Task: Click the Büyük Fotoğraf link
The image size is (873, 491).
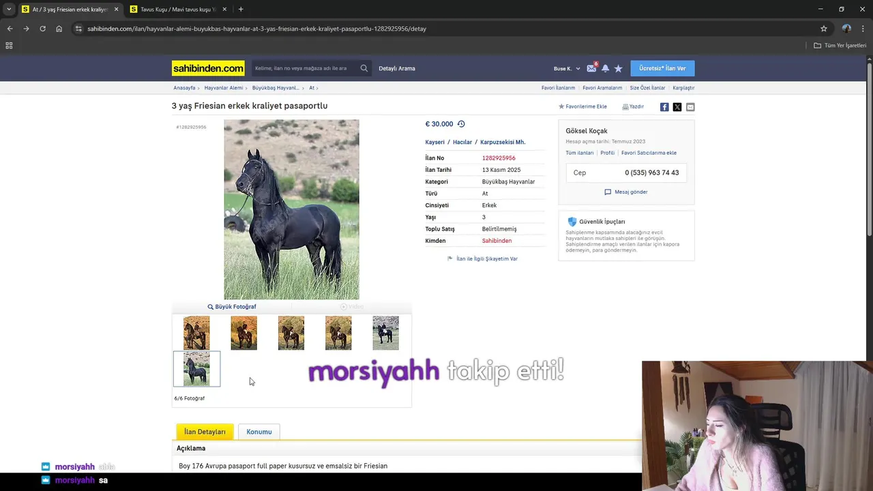Action: point(232,307)
